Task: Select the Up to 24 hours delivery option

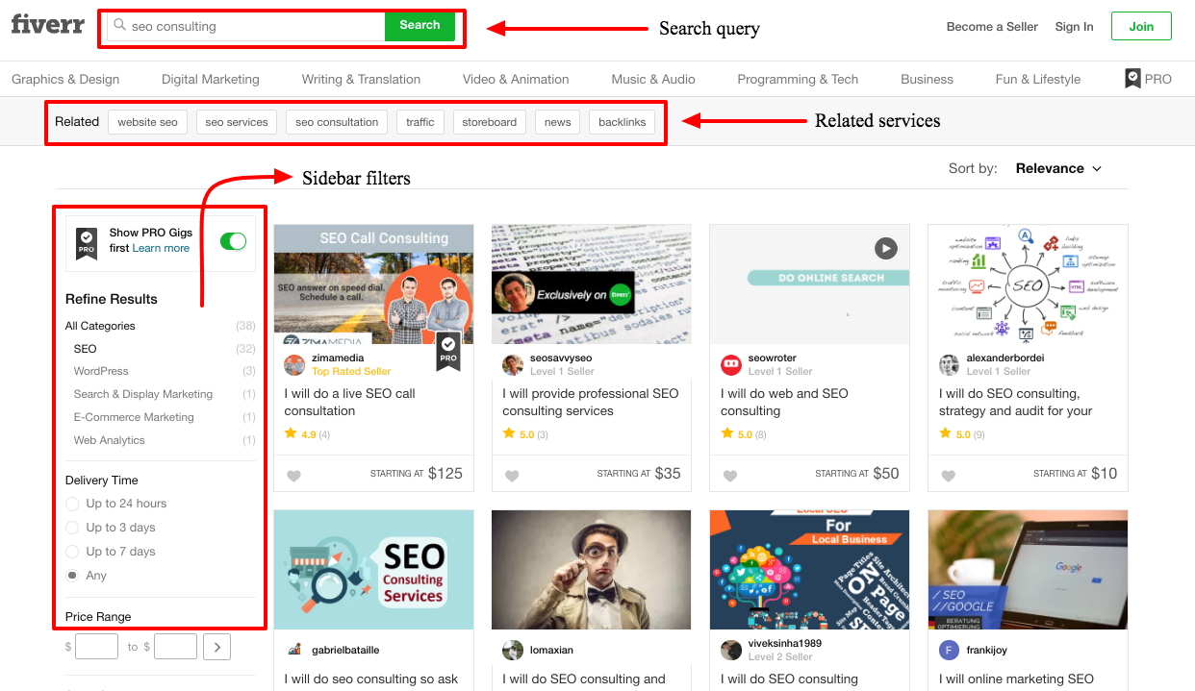Action: (x=73, y=503)
